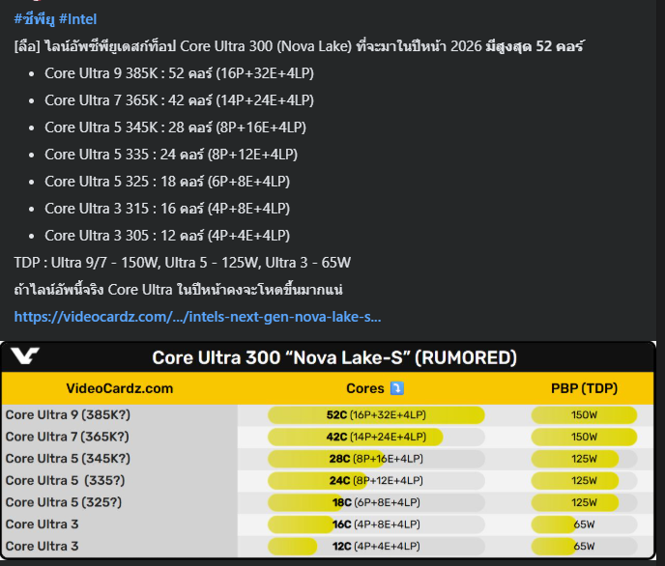This screenshot has width=665, height=566.
Task: Open the #Intel hashtag link
Action: tap(78, 19)
